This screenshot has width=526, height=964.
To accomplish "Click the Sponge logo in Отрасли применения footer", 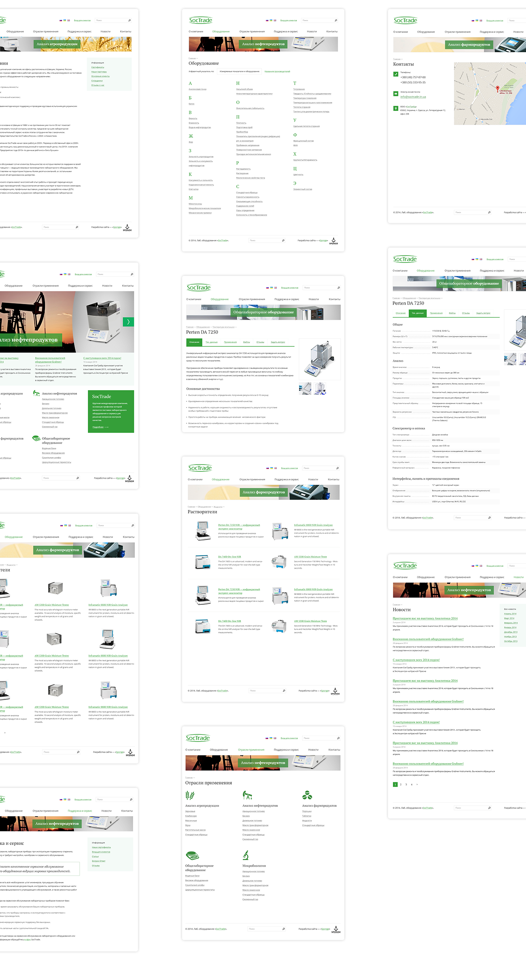I will 336,929.
